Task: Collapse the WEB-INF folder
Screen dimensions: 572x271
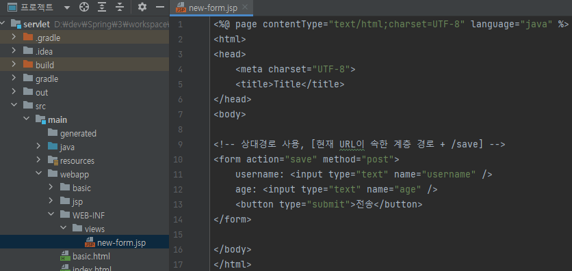Action: [x=51, y=215]
